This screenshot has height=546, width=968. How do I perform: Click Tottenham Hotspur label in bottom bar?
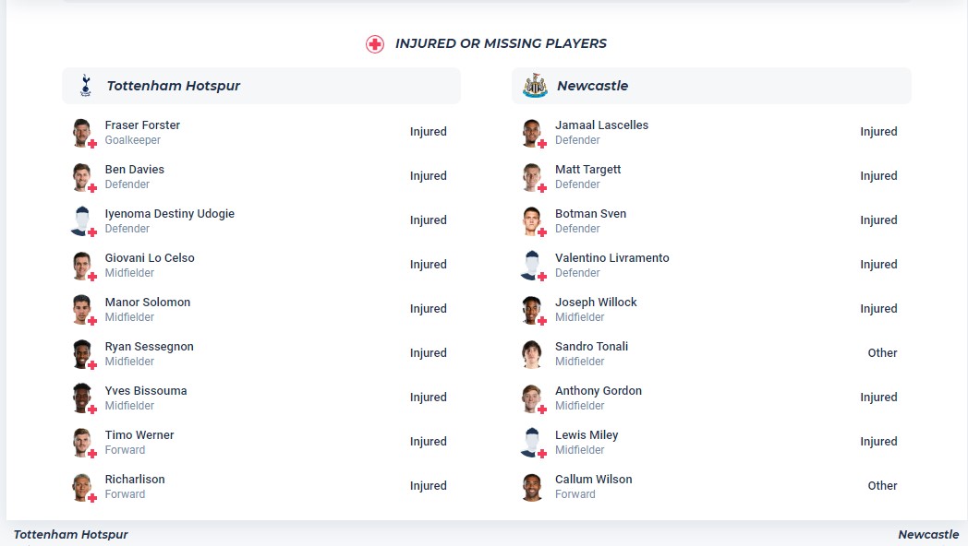(x=71, y=535)
